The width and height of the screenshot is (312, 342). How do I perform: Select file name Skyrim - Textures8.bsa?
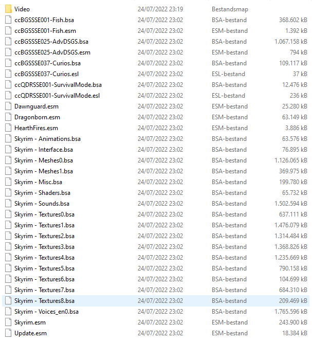(45, 300)
